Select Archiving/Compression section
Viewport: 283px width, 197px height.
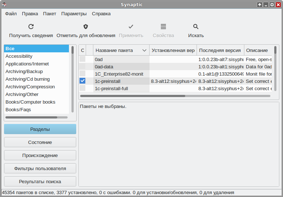click(x=36, y=87)
